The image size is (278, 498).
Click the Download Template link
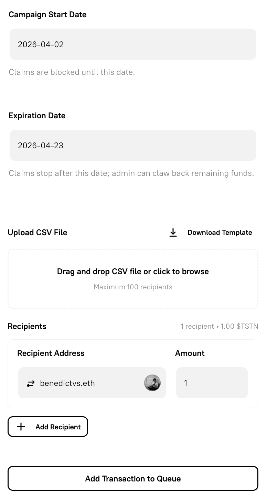(x=220, y=232)
